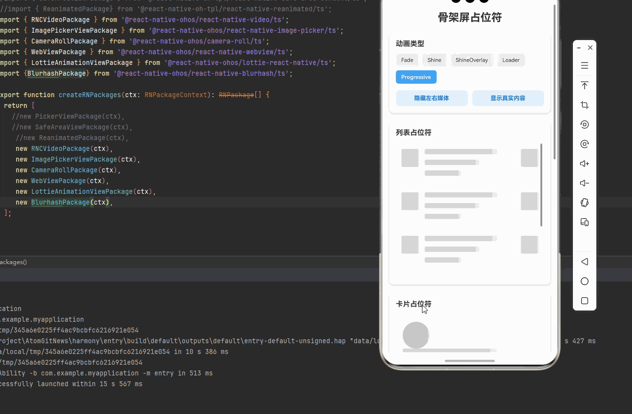Decrease emulator volume with speaker minus icon
Image resolution: width=632 pixels, height=414 pixels.
[585, 183]
